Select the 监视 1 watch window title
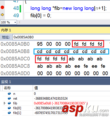 tap(6, 82)
